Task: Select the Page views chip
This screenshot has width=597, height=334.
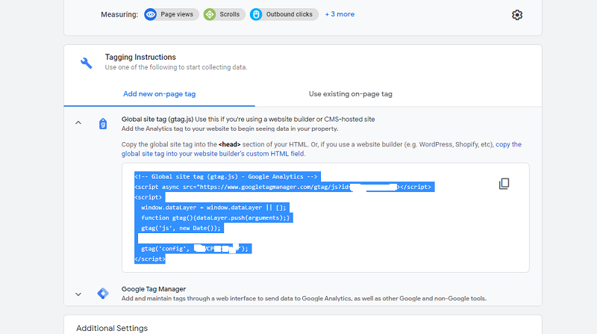Action: 172,14
